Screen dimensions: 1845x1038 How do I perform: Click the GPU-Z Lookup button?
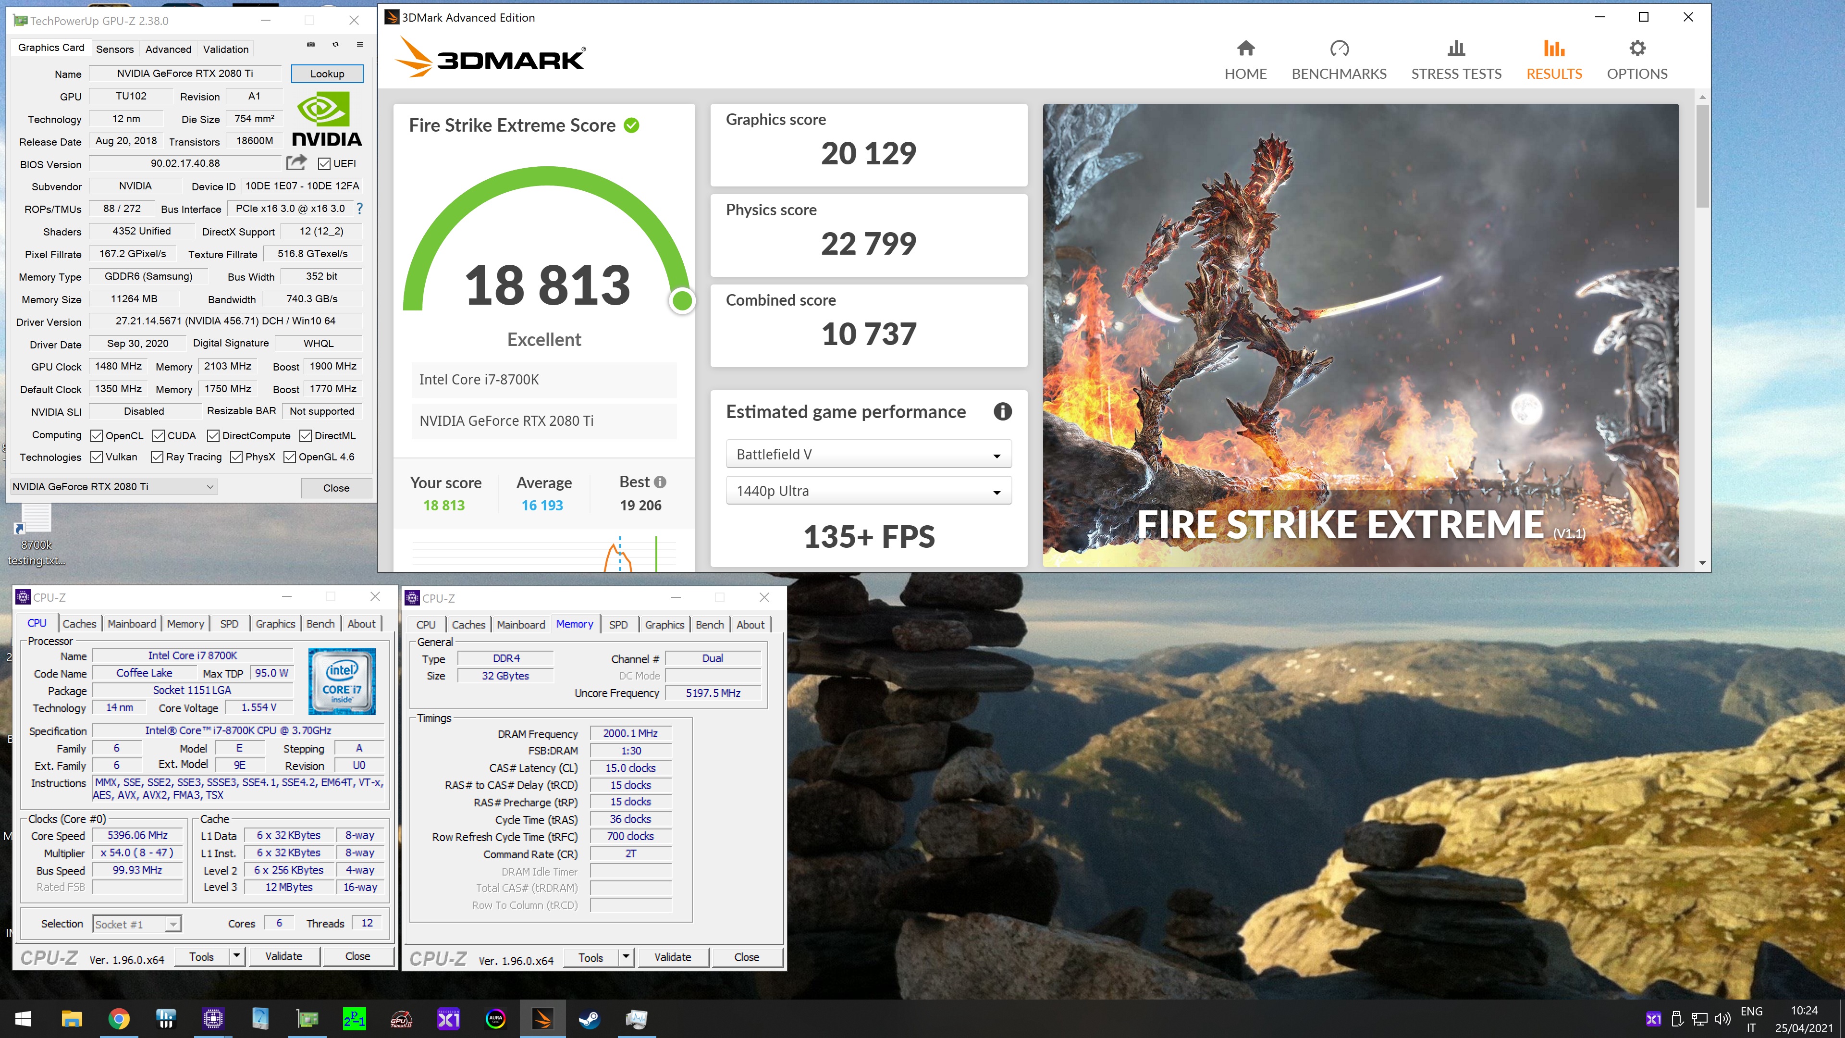[x=327, y=73]
